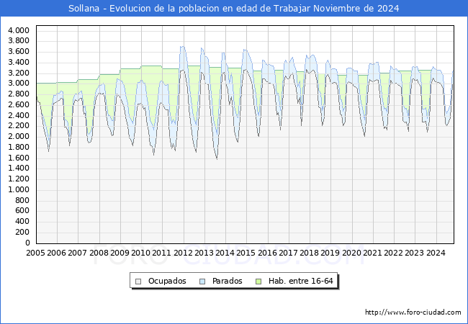Screen dimensions: 468x324
Task: Click the 2018 x-axis year label
Action: pyautogui.click(x=309, y=253)
